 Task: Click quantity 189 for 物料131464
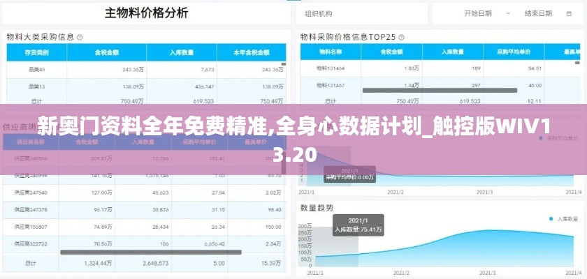pos(476,68)
